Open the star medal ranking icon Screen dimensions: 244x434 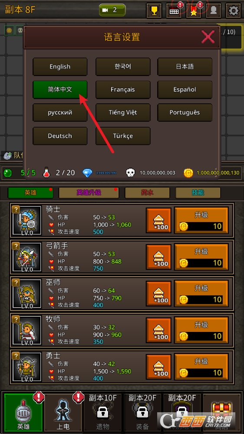coord(194,11)
